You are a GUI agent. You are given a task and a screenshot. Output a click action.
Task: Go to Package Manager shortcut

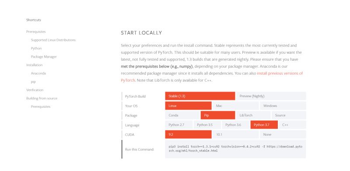pos(44,57)
